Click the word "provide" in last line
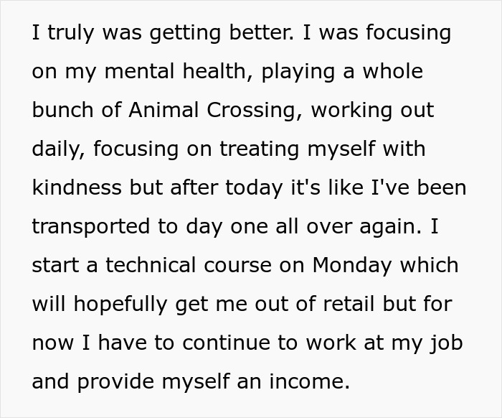This screenshot has width=502, height=418. pos(115,382)
